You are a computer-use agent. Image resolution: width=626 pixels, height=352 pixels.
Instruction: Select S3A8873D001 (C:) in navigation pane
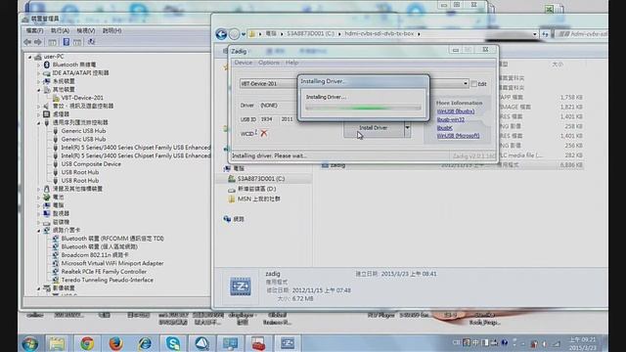click(261, 179)
